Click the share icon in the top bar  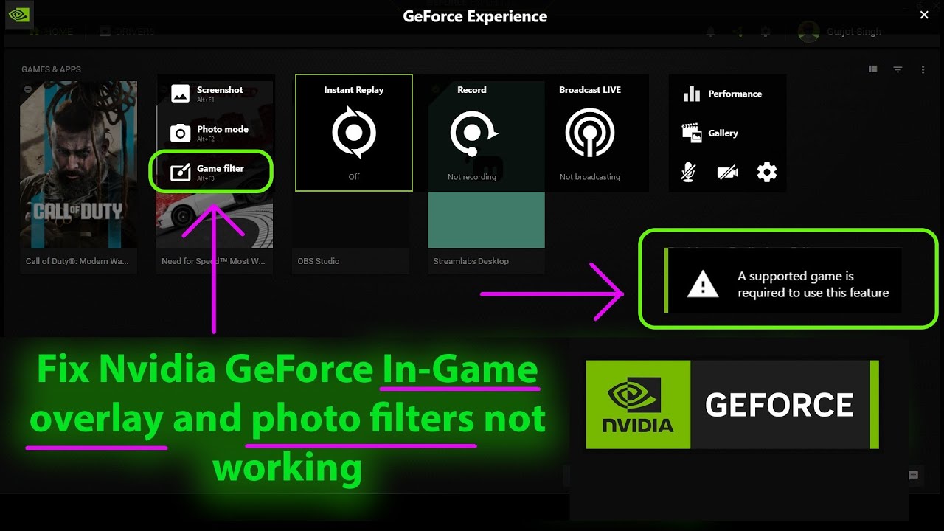click(738, 32)
